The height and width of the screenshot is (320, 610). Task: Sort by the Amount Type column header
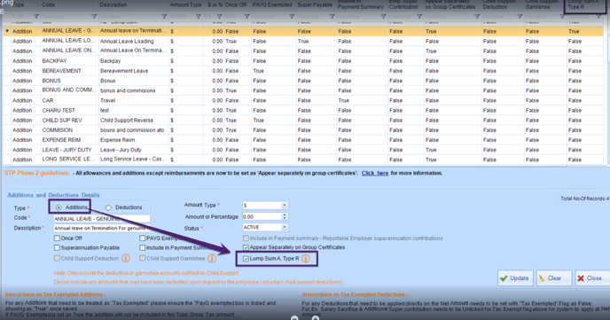click(185, 5)
